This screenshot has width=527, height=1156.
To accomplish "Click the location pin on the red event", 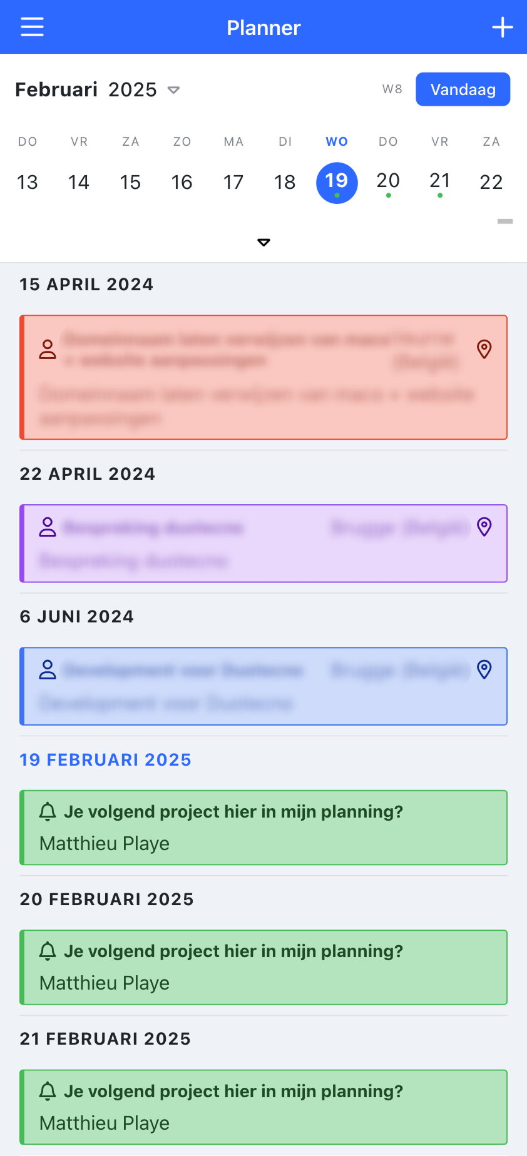I will [x=484, y=350].
